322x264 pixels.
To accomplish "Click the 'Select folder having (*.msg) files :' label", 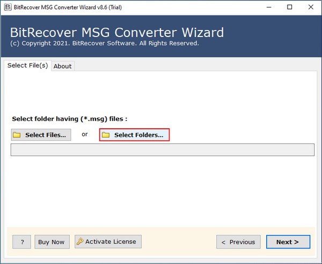I will pyautogui.click(x=70, y=119).
